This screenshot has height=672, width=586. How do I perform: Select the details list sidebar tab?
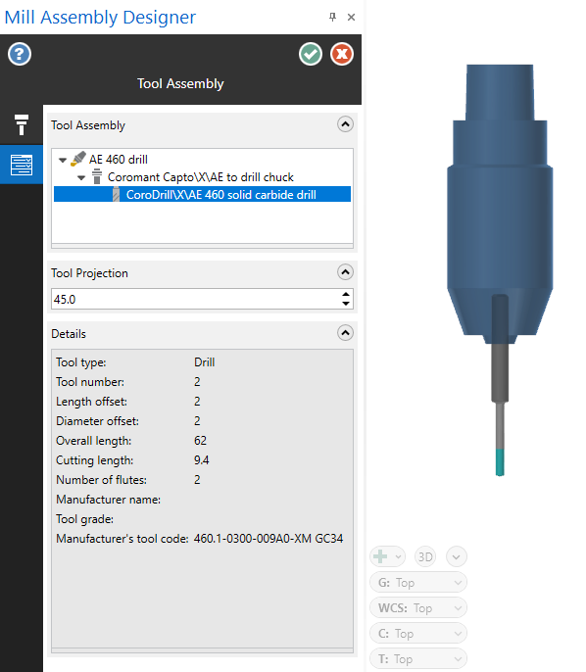click(22, 165)
